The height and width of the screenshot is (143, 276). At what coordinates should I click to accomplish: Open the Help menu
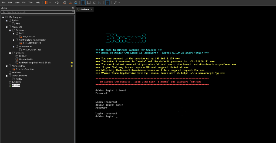tap(38, 2)
